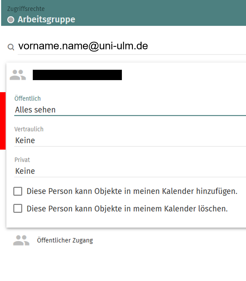Click the group icon beside Öffentlicher Zugang

21,240
